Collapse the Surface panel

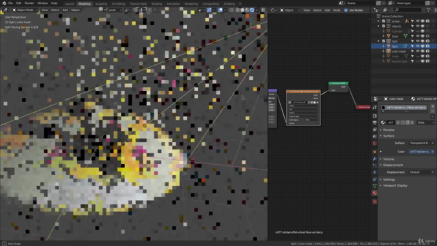pyautogui.click(x=389, y=136)
